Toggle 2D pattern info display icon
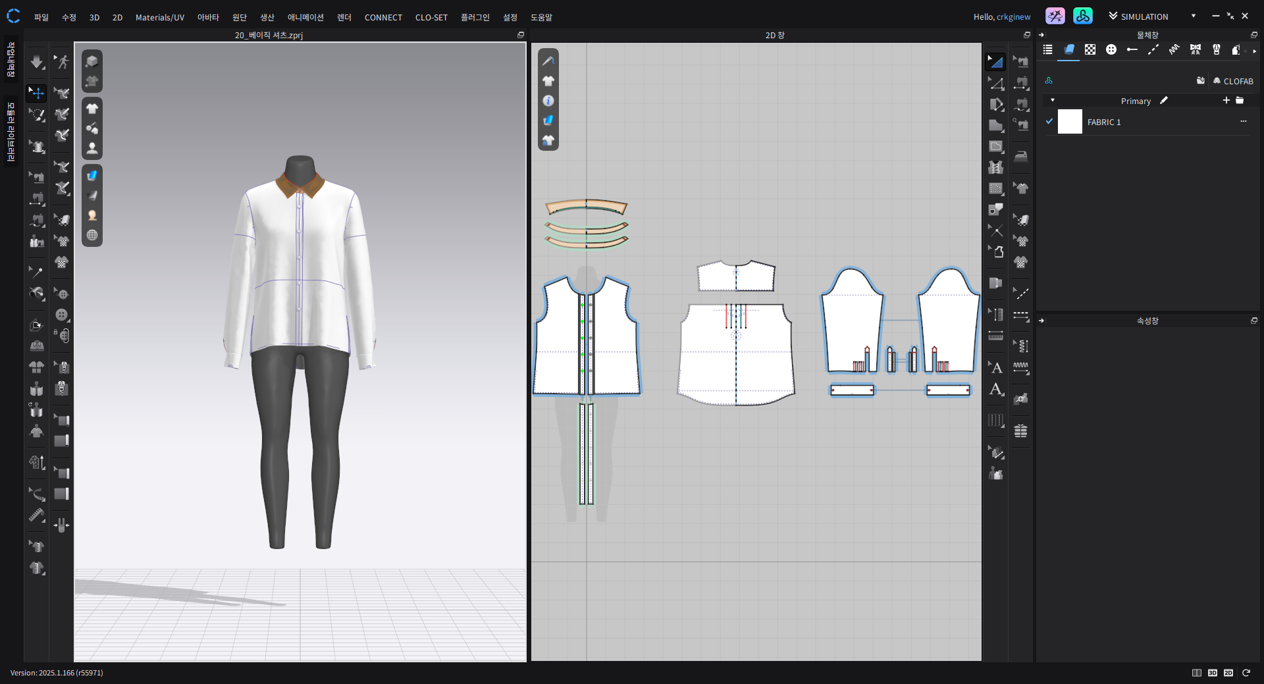 tap(548, 101)
